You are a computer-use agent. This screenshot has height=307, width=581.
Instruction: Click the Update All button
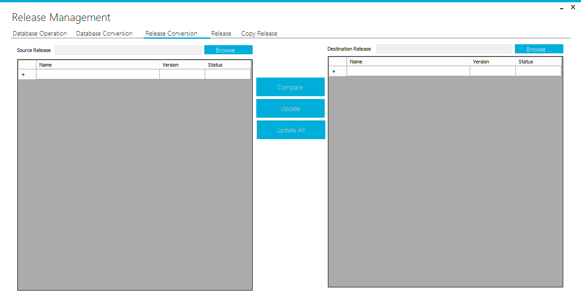point(290,130)
